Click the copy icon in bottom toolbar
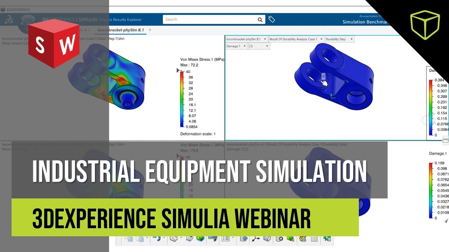The height and width of the screenshot is (252, 449). (x=128, y=239)
